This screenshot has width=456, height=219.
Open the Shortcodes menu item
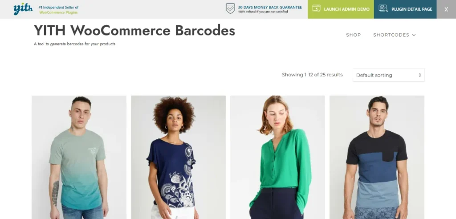coord(391,35)
